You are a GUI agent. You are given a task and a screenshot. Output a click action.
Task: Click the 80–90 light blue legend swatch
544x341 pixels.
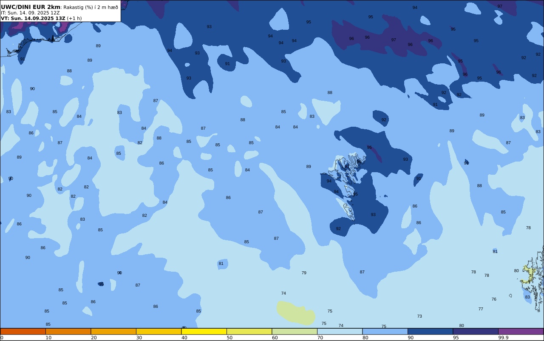tap(385, 331)
